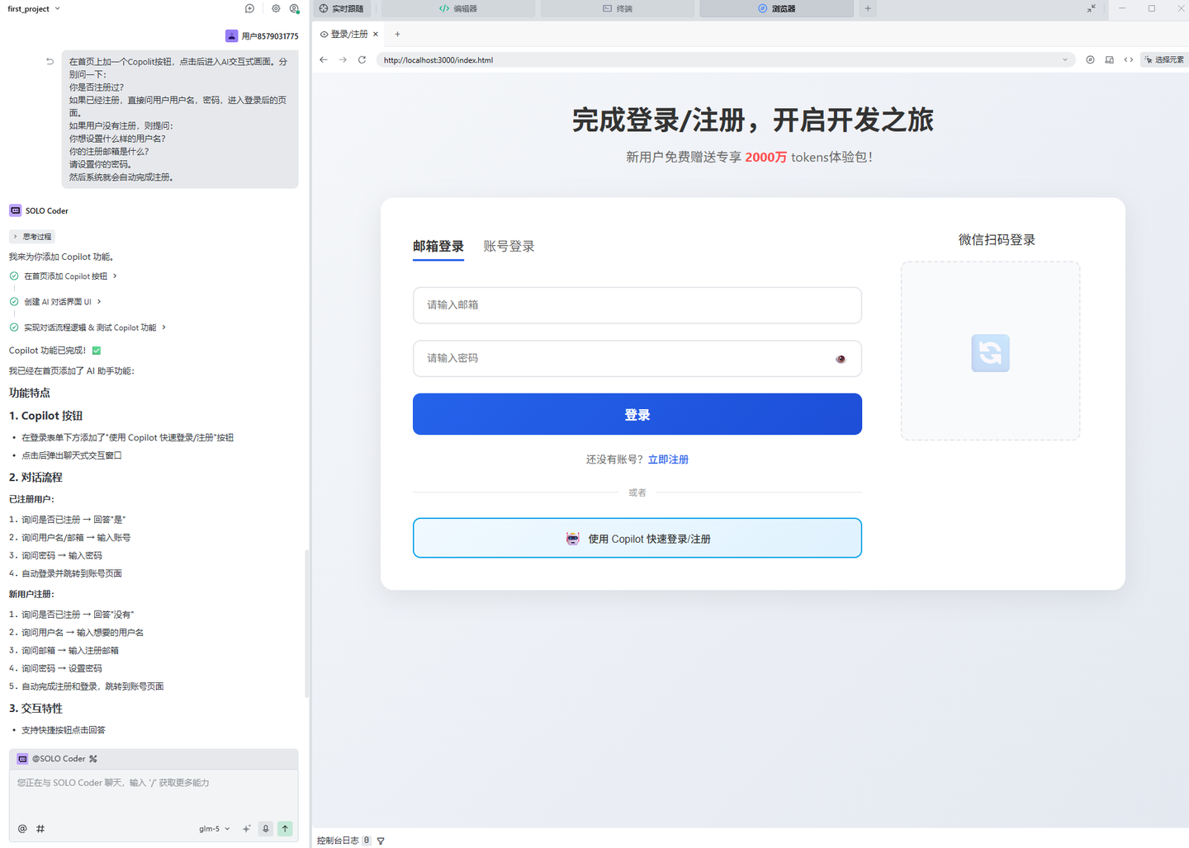Screen dimensions: 1189x848
Task: Click 2000万 red highlighted text
Action: tap(766, 157)
